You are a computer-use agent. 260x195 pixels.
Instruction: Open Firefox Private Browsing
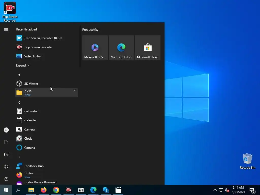(x=46, y=182)
